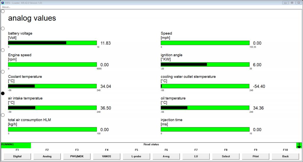The image size is (303, 162).
Task: Click the green RUNNING status indicator
Action: tap(16, 145)
